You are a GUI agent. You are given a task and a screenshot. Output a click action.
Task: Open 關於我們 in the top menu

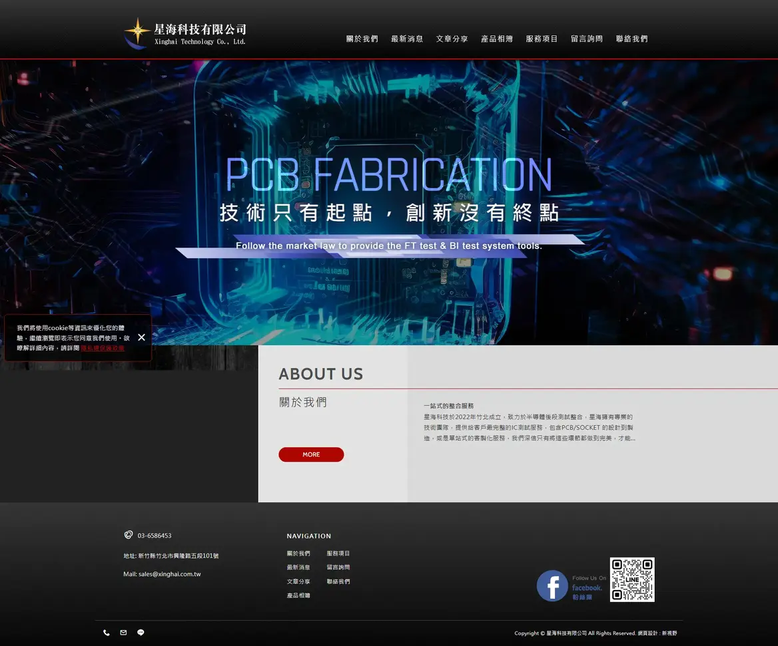point(362,39)
